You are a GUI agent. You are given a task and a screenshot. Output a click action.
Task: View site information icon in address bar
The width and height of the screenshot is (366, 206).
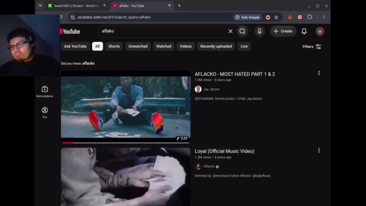tap(73, 17)
